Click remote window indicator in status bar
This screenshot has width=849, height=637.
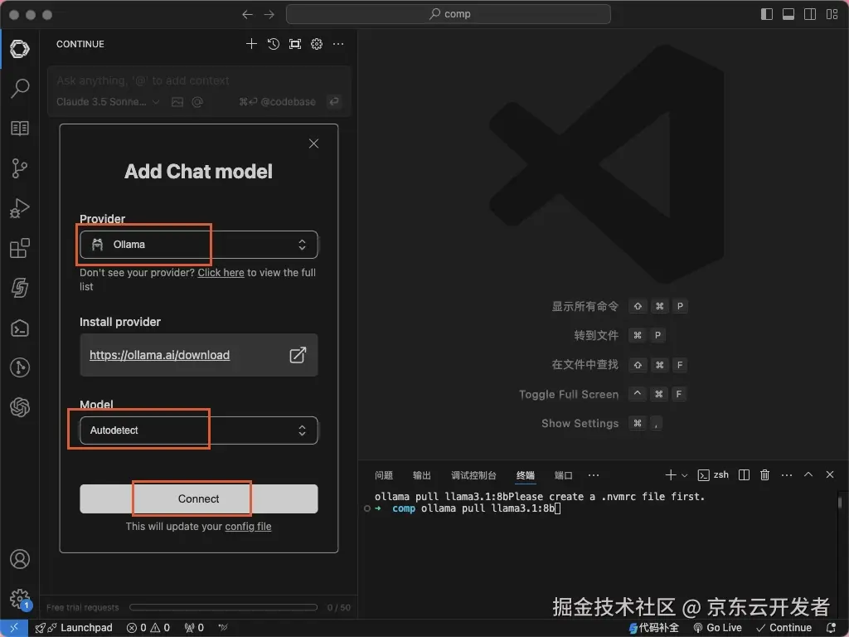click(x=14, y=629)
